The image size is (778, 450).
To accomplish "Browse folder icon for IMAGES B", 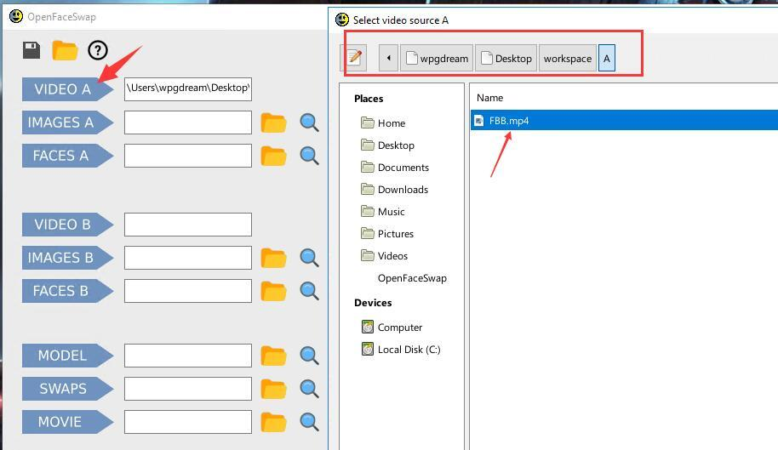I will coord(274,258).
